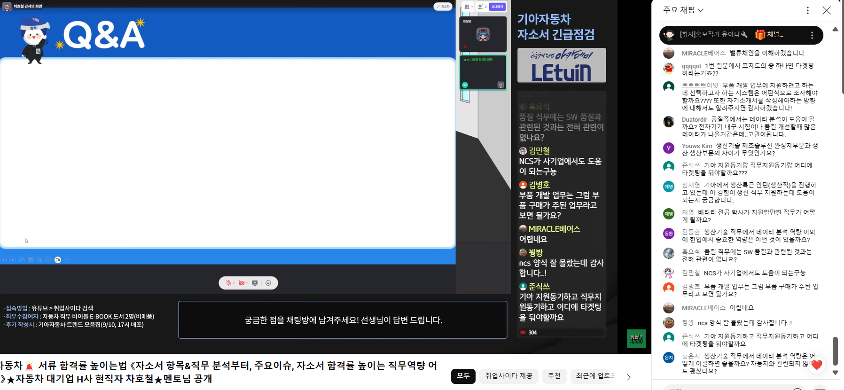Click the ncs 양식 잘 몰랐는데 chat message
844x390 pixels.
click(745, 323)
